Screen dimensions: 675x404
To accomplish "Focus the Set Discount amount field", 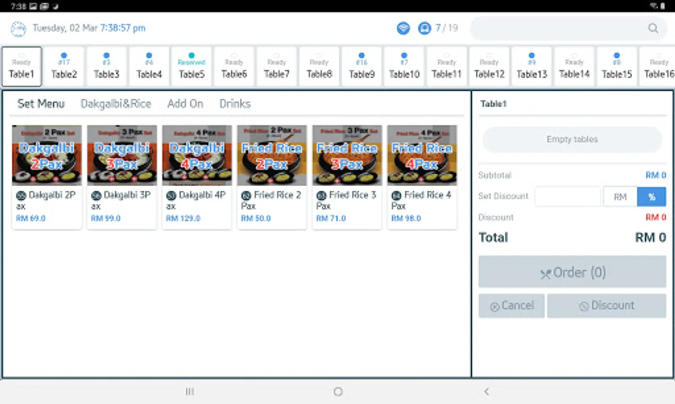I will pyautogui.click(x=568, y=197).
